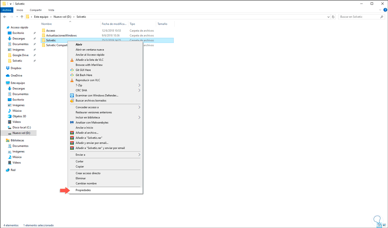Select Objetos 3D under Este equipo

click(x=19, y=116)
